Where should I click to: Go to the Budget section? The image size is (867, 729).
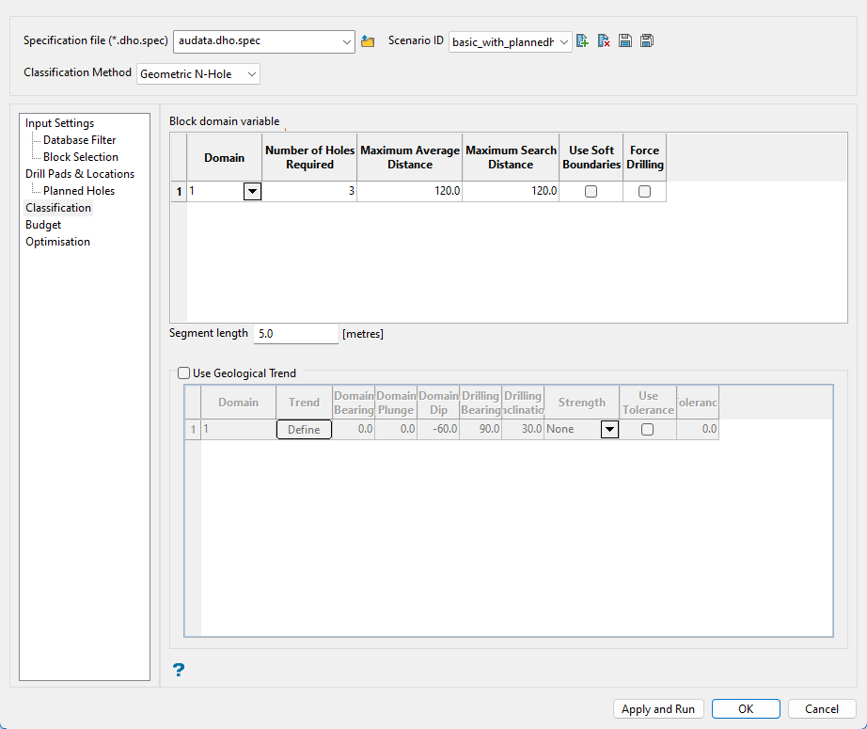click(x=43, y=225)
